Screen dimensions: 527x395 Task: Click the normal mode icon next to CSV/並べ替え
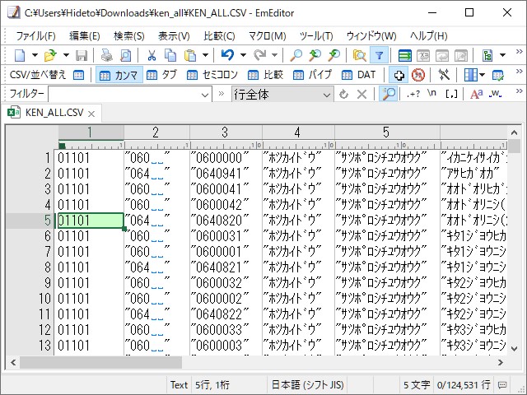[79, 75]
